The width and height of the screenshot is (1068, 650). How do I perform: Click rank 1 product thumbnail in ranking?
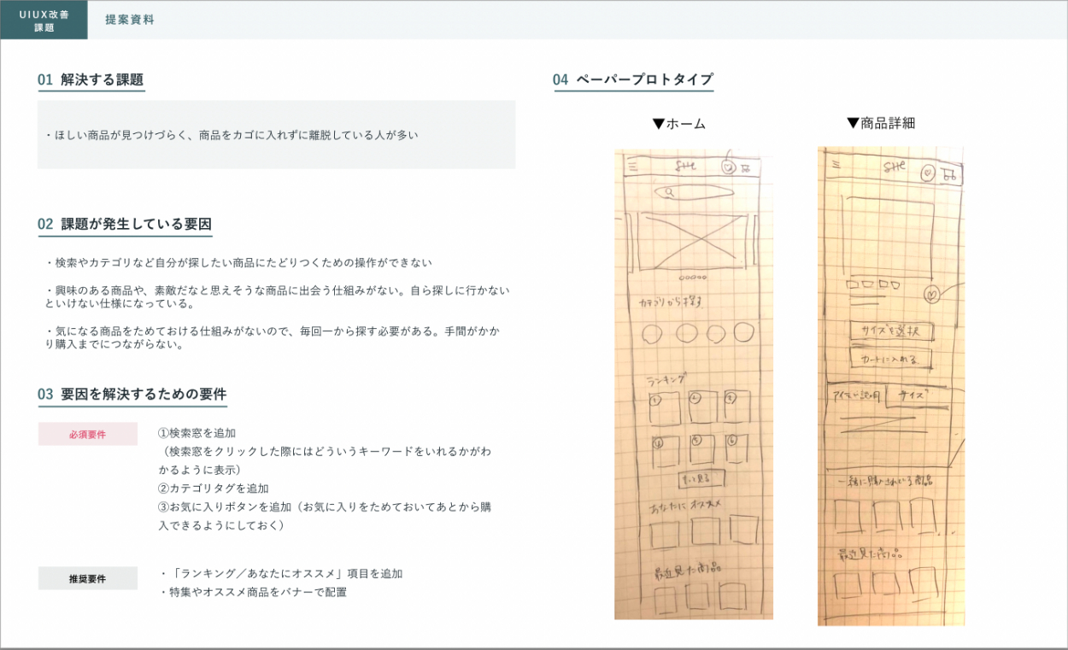pyautogui.click(x=663, y=407)
